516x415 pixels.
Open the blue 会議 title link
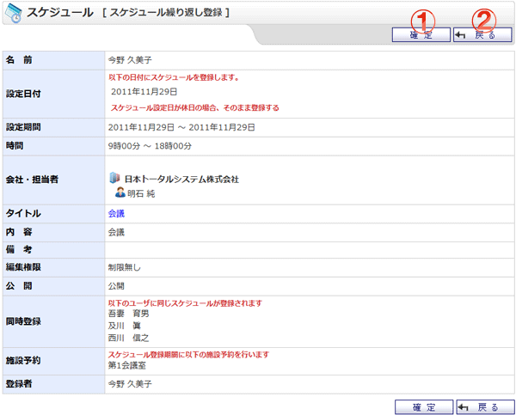click(116, 212)
